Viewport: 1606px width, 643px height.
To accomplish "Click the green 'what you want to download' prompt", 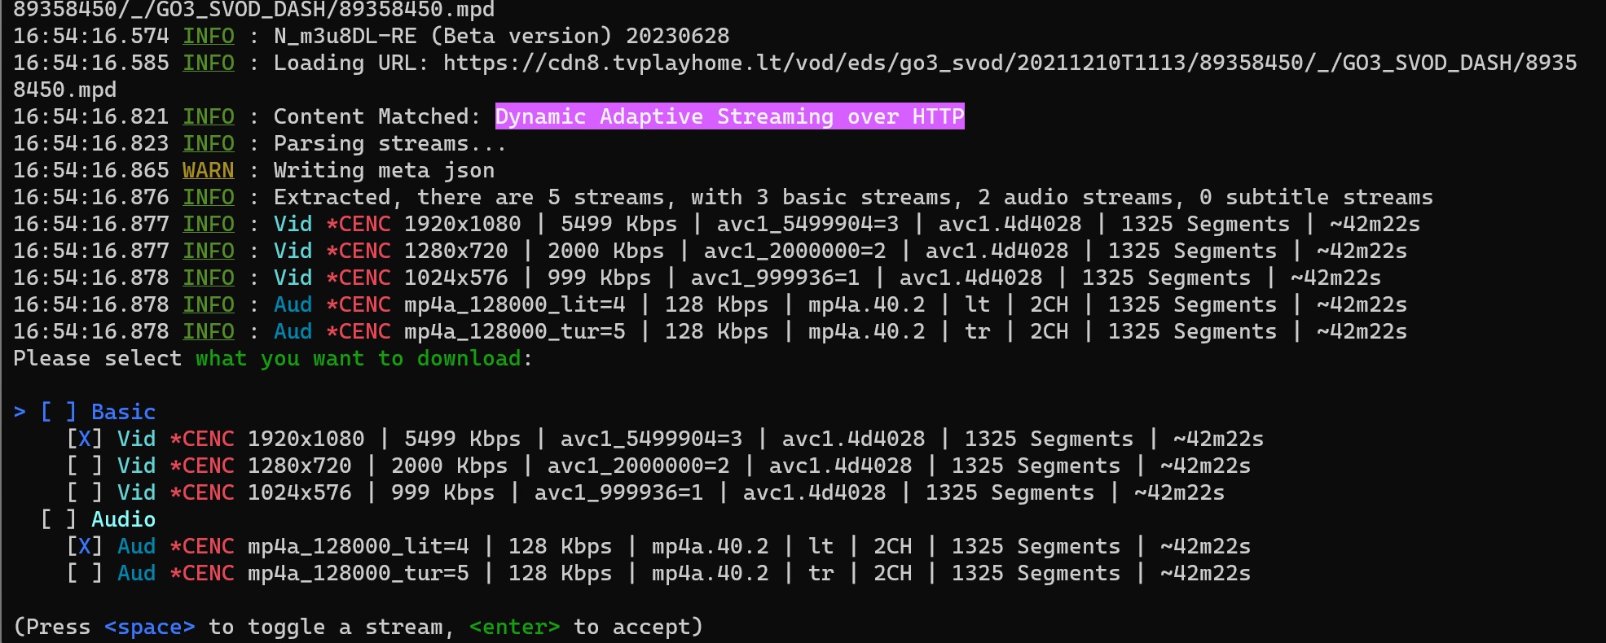I will pos(358,358).
